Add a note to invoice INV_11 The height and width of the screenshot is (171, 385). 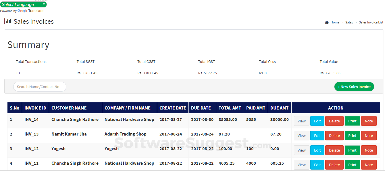tap(369, 165)
